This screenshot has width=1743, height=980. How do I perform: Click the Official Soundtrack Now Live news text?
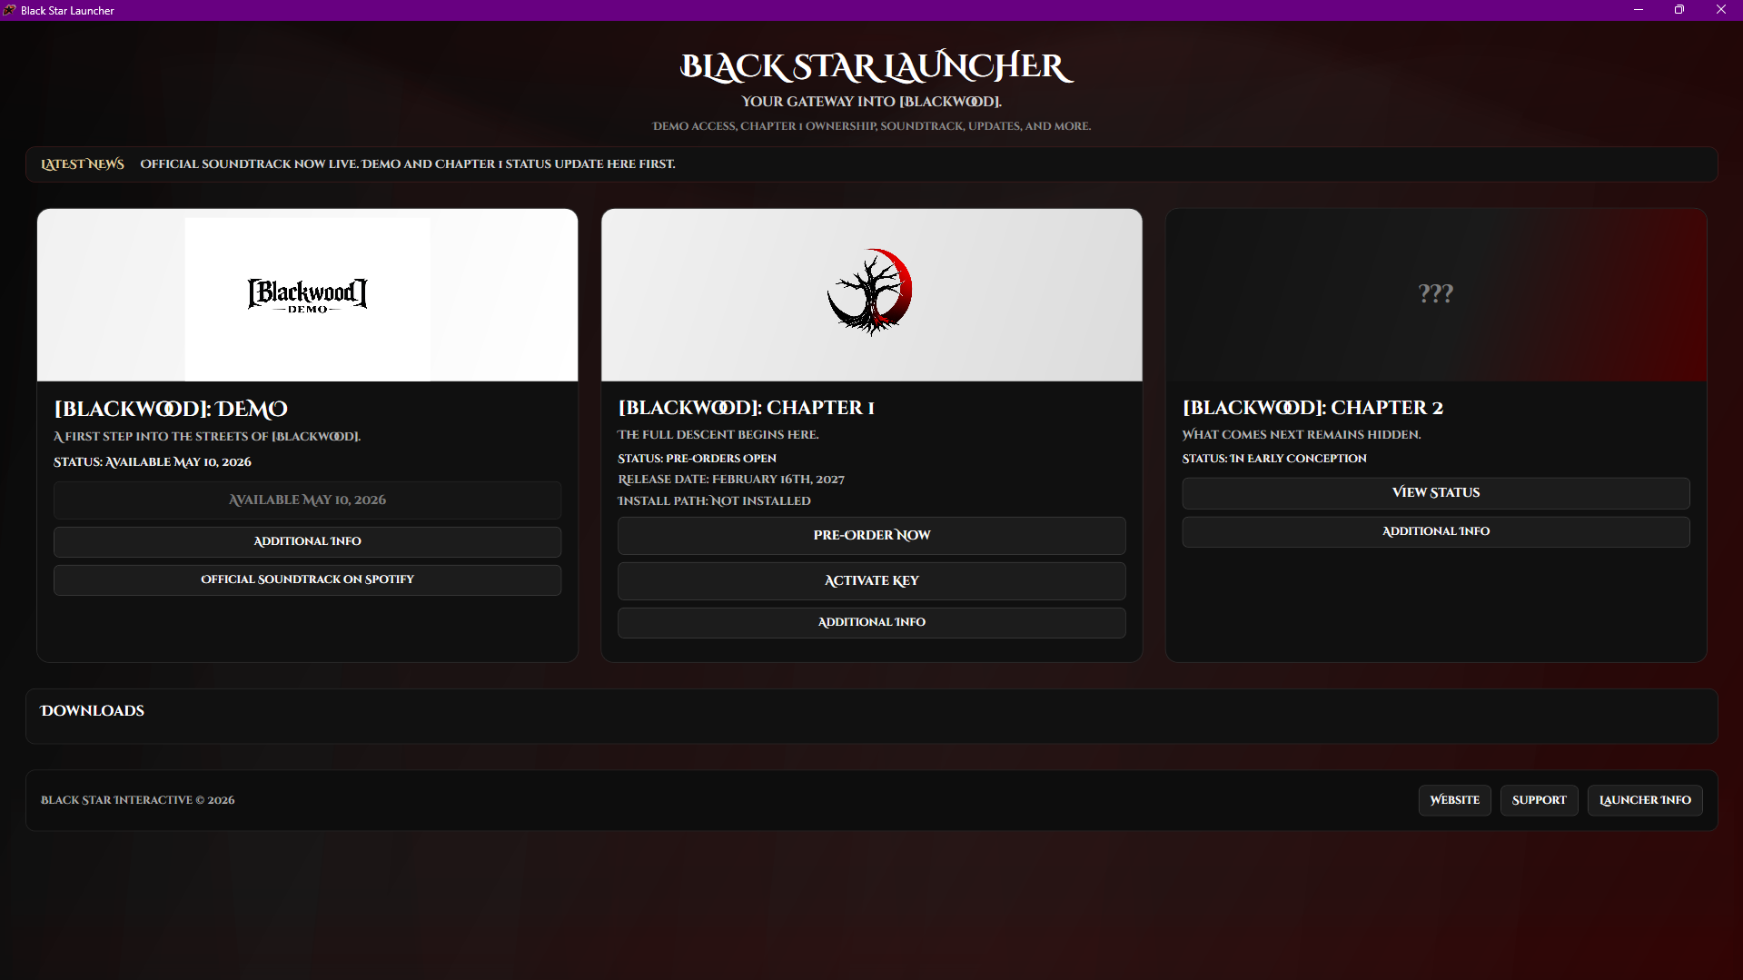pos(408,164)
